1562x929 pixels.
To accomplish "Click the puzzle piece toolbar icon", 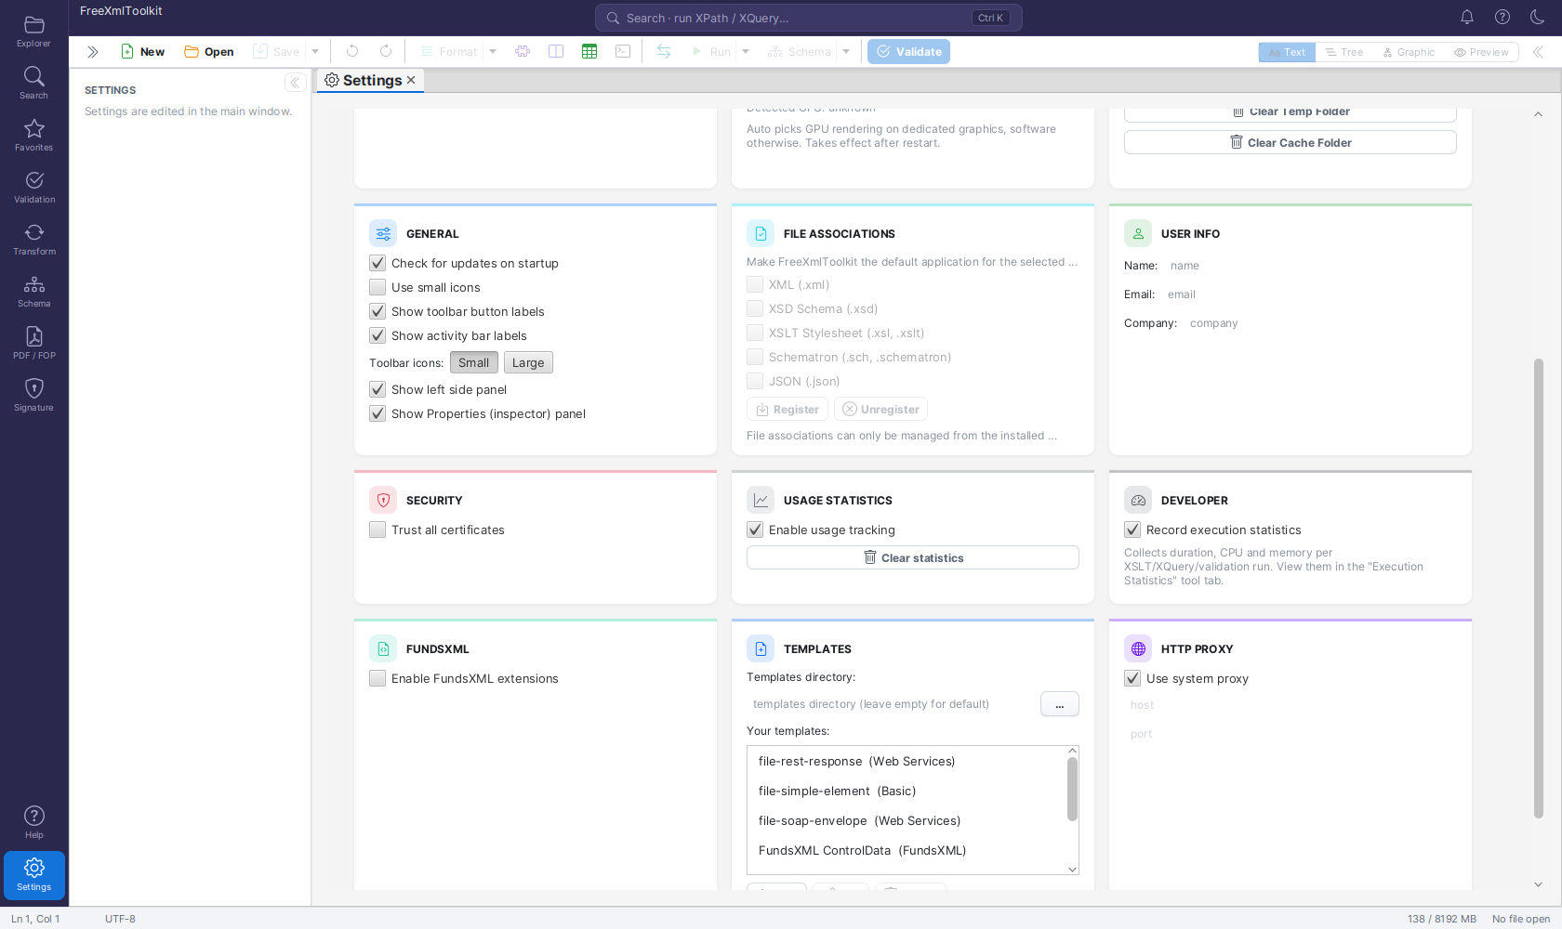I will (x=523, y=52).
